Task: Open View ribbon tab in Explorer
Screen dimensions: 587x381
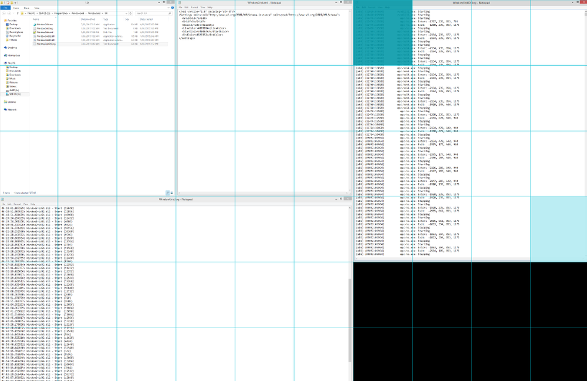Action: point(36,8)
